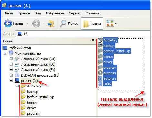
Task: Click the Views thumbnails icon
Action: click(x=110, y=23)
